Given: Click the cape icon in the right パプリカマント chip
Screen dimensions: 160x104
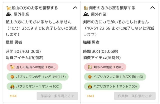Looking at the screenshot, I should pos(90,86).
